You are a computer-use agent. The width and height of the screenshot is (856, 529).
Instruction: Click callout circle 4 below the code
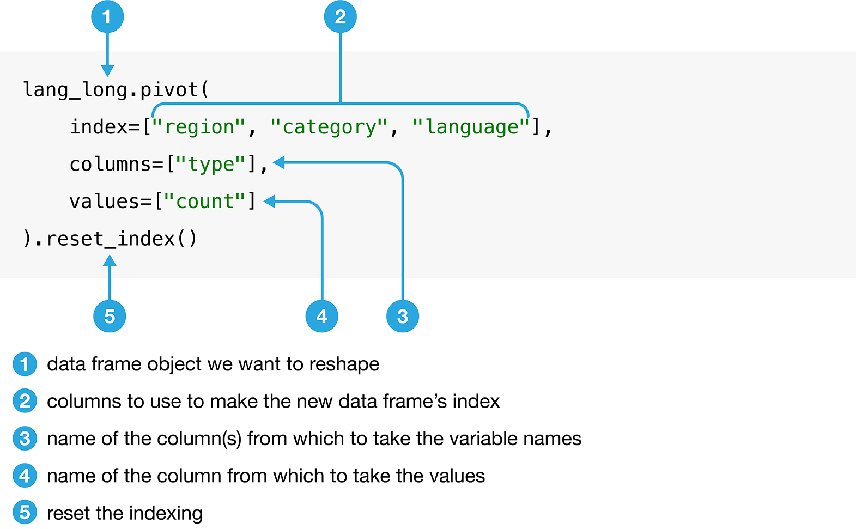pyautogui.click(x=321, y=316)
